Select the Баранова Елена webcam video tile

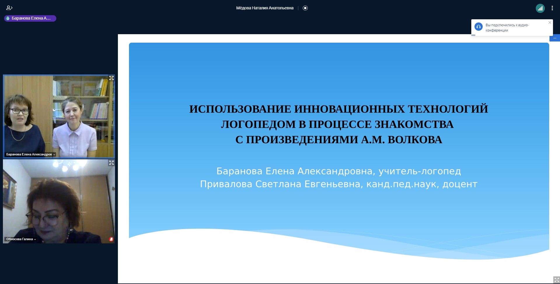(59, 116)
